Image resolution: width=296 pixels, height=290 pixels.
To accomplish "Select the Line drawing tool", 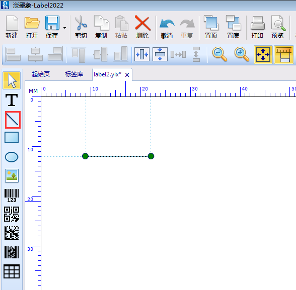I will point(13,120).
